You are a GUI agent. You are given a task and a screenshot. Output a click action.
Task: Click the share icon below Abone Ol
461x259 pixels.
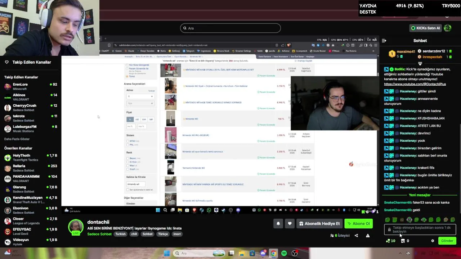point(356,236)
